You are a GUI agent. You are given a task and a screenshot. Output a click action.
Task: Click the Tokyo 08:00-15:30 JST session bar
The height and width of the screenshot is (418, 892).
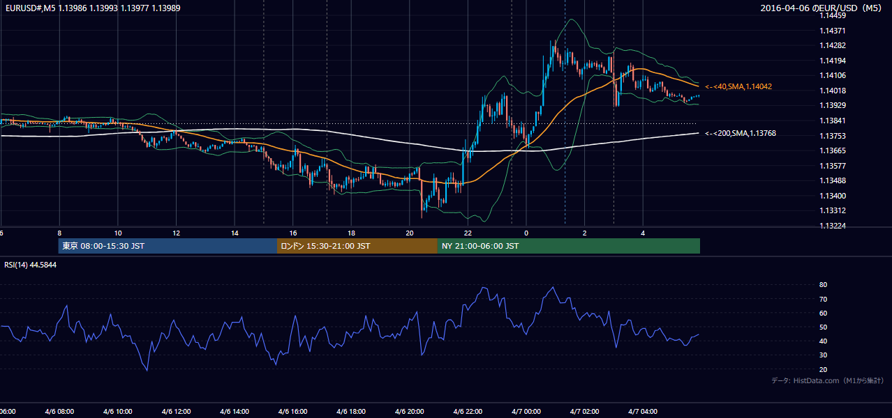click(x=168, y=246)
